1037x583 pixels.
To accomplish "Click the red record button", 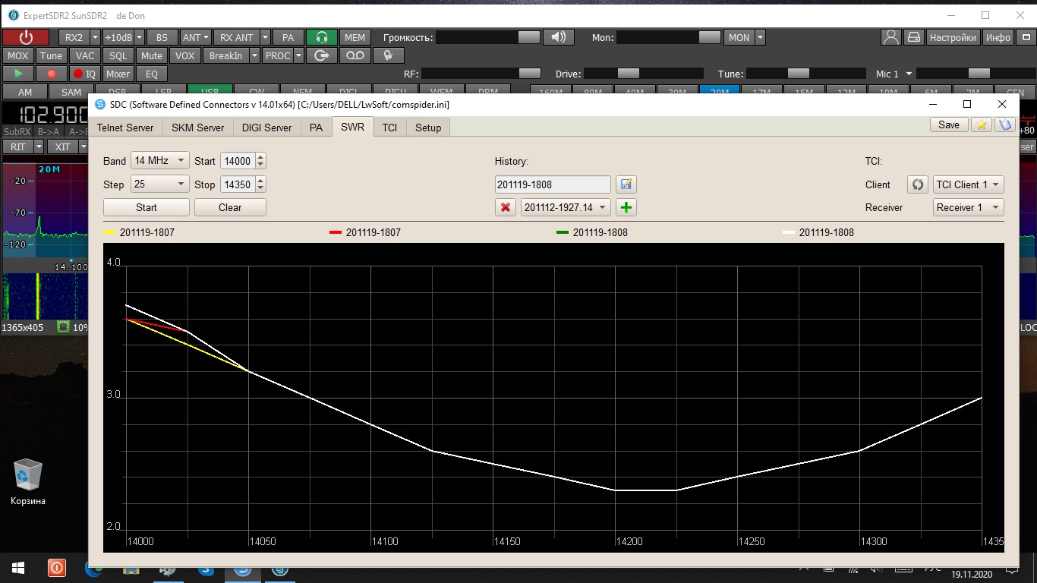I will point(52,74).
